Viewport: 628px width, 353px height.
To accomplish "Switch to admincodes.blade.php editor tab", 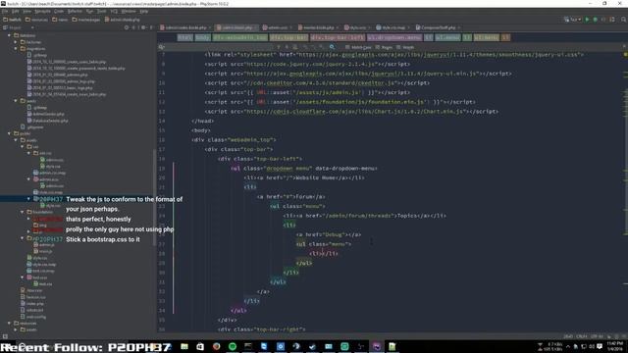I will (185, 27).
